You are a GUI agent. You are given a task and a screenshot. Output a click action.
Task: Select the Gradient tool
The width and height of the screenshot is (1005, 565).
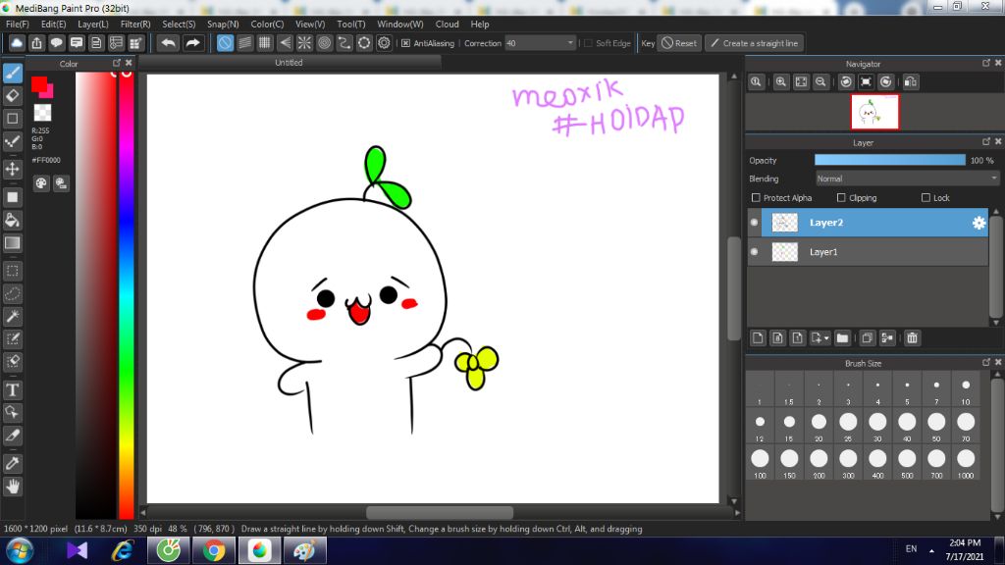click(12, 243)
